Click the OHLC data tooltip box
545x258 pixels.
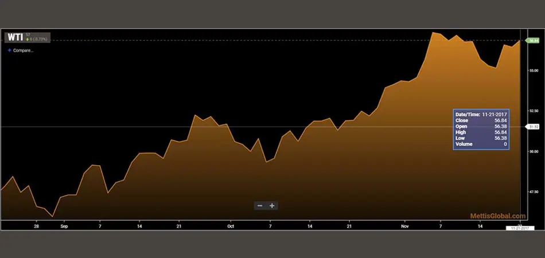click(480, 130)
